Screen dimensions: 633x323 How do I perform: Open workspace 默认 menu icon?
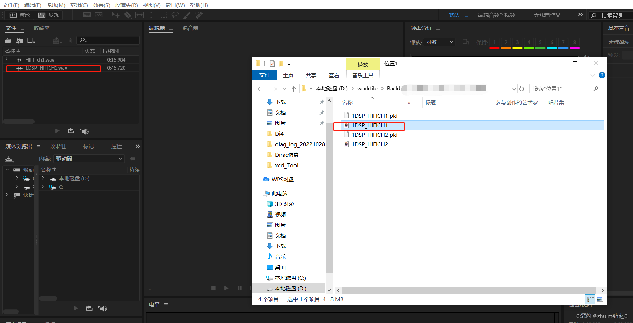pos(467,15)
